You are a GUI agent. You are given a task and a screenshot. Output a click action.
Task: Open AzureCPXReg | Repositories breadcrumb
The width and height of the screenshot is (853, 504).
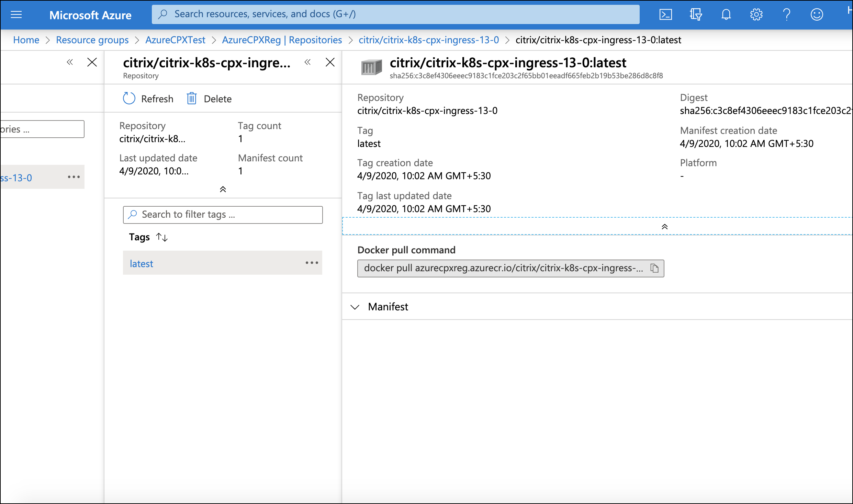coord(282,40)
